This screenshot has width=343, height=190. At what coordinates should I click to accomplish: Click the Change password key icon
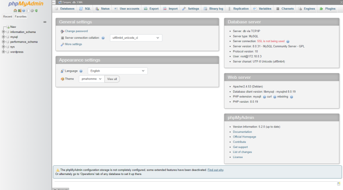pyautogui.click(x=62, y=32)
